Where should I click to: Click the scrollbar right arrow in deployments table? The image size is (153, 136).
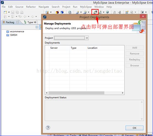pos(122,93)
